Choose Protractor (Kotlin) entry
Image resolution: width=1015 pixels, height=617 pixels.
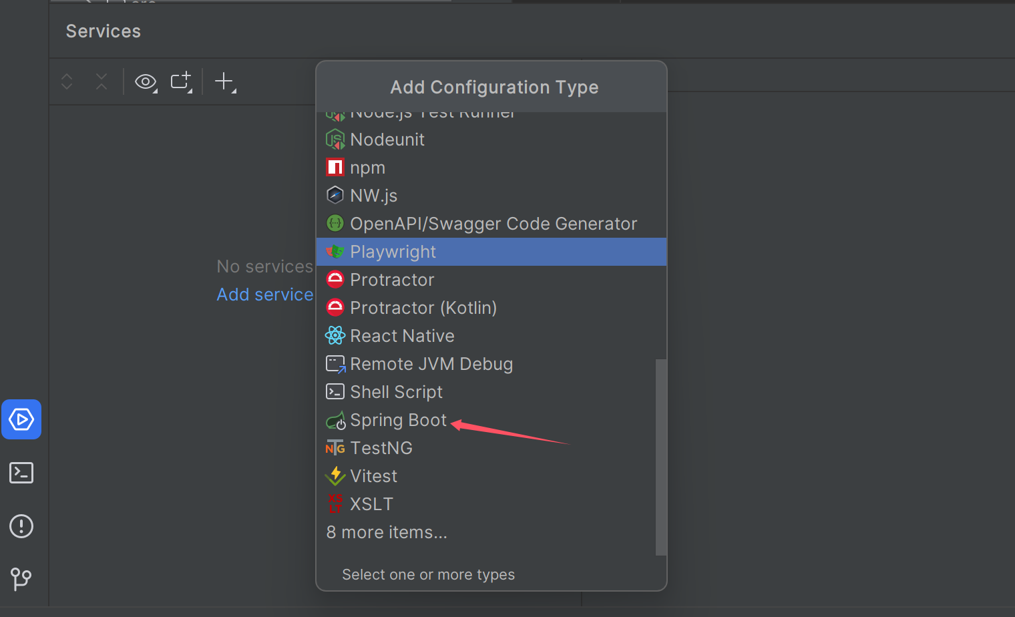coord(491,308)
